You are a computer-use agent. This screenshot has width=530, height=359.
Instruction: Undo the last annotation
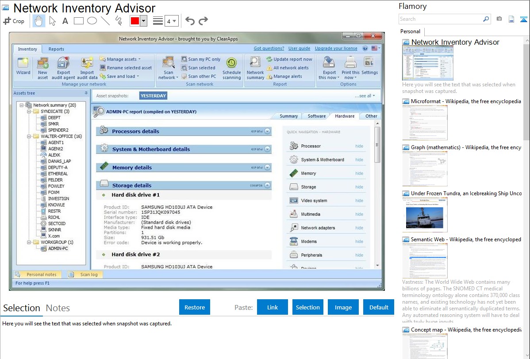[x=190, y=21]
